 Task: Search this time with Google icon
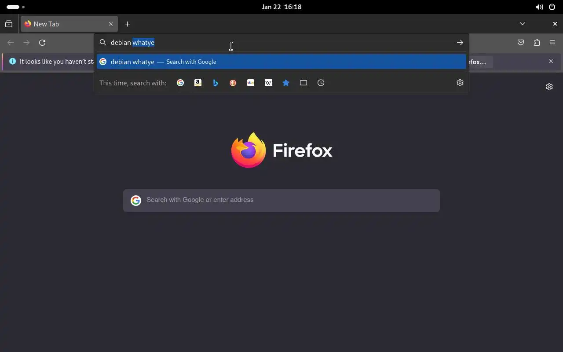tap(180, 83)
